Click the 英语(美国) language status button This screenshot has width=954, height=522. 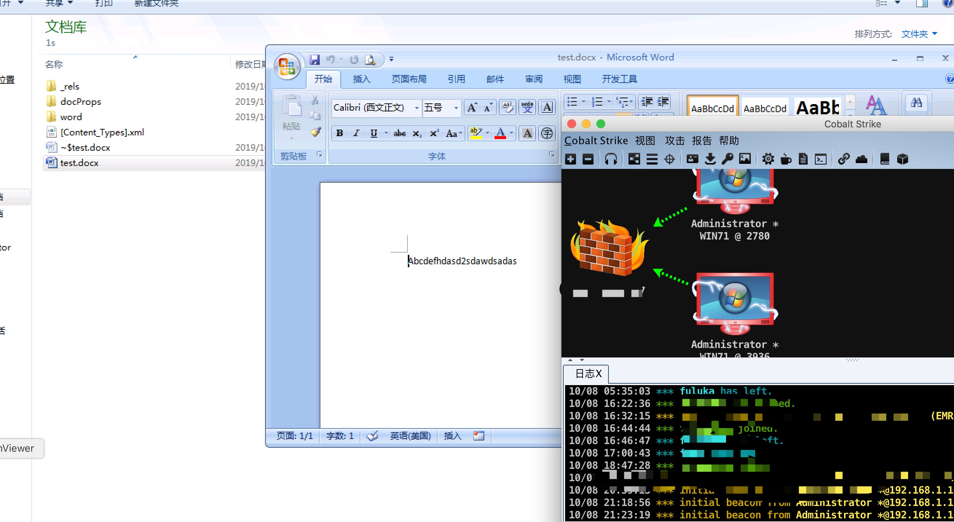[x=410, y=436]
